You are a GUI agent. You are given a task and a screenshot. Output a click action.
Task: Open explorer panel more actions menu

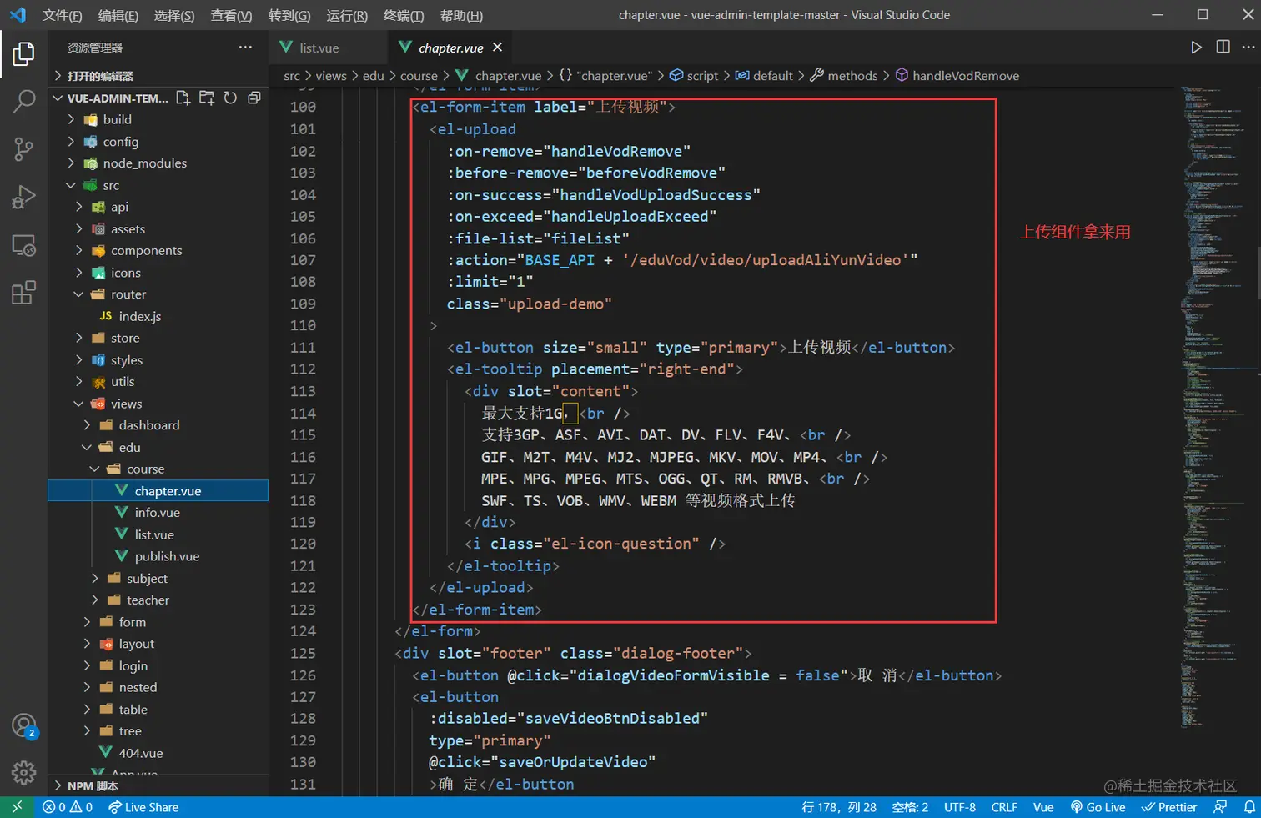[245, 47]
